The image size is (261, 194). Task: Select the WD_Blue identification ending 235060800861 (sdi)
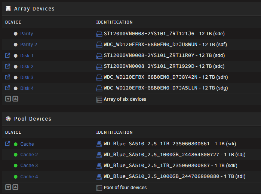click(x=170, y=144)
